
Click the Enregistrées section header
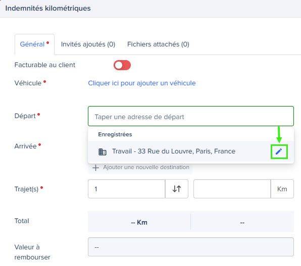click(x=115, y=134)
